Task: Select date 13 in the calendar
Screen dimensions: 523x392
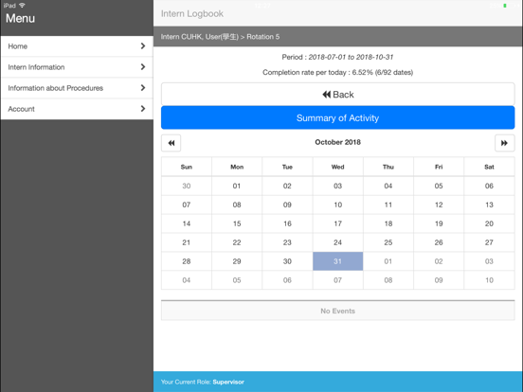Action: [489, 205]
